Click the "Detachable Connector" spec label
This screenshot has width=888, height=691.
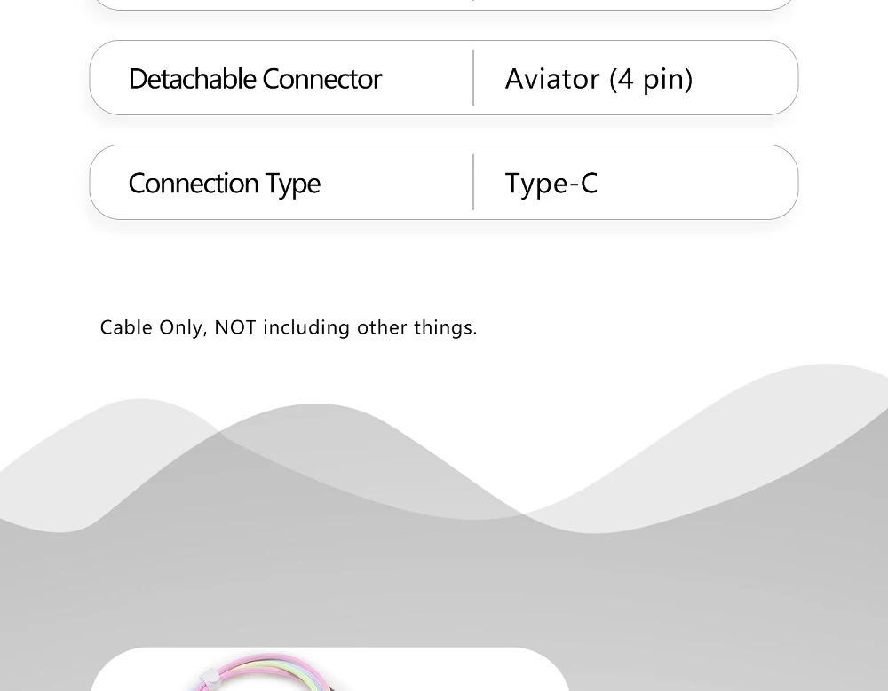tap(255, 79)
